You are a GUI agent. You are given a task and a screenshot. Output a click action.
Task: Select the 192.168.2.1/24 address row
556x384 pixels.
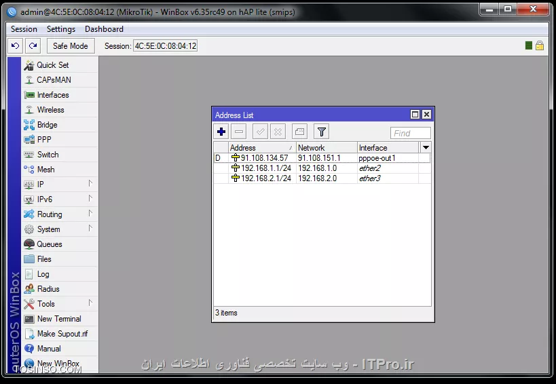coord(322,178)
